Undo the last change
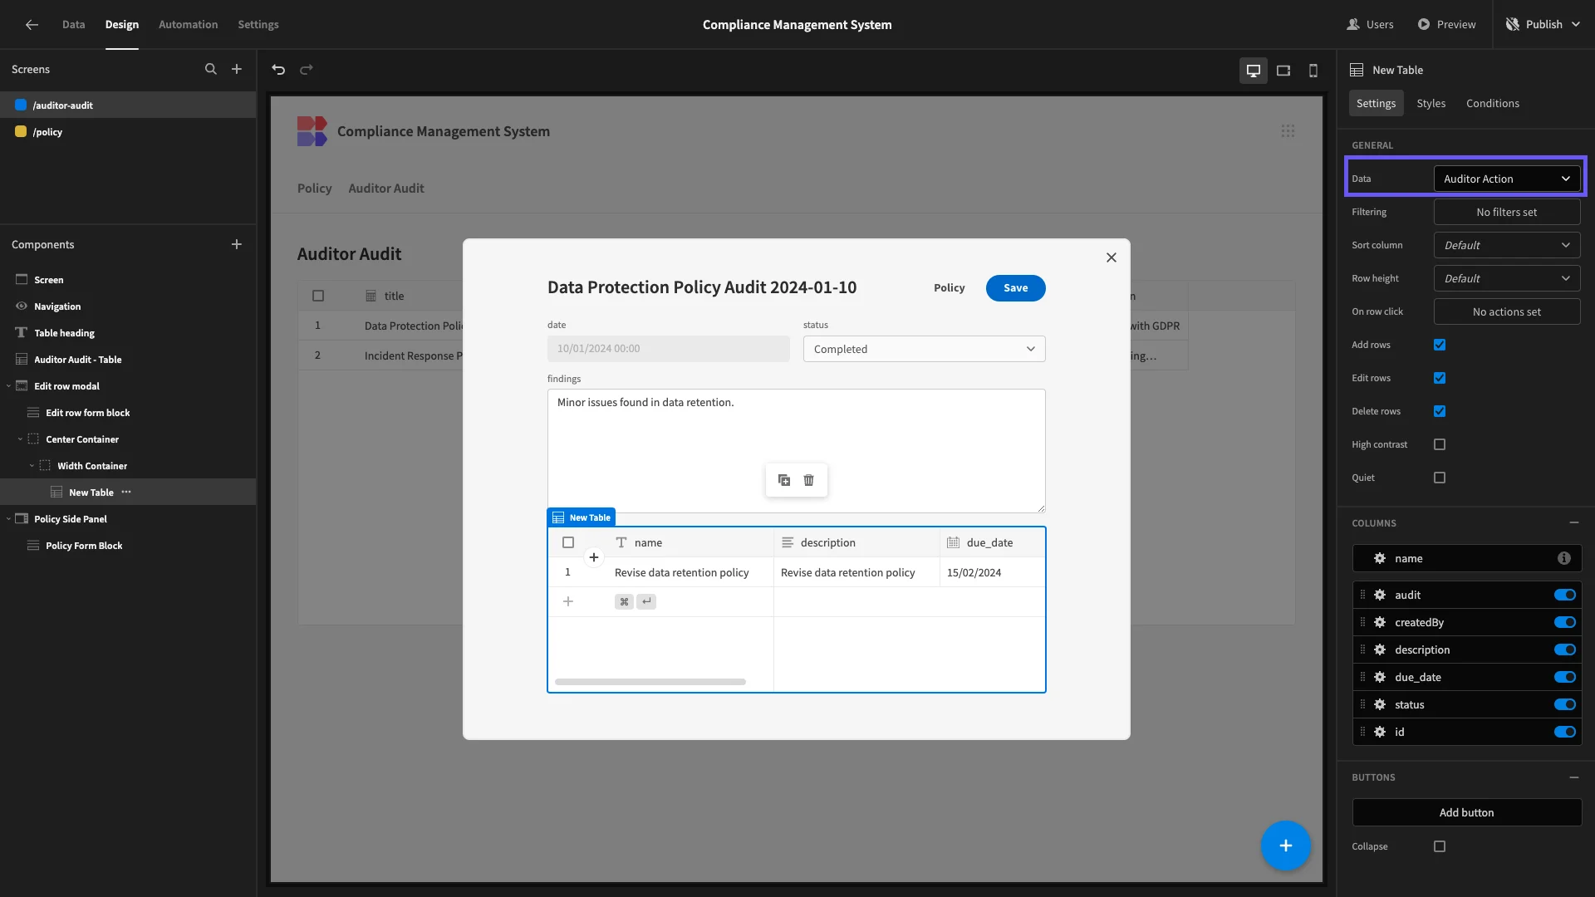The width and height of the screenshot is (1595, 897). (278, 70)
